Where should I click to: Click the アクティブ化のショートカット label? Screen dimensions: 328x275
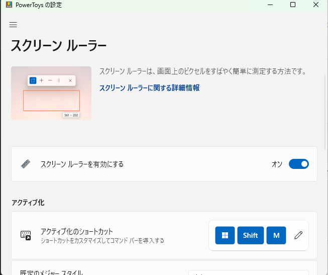click(x=76, y=231)
